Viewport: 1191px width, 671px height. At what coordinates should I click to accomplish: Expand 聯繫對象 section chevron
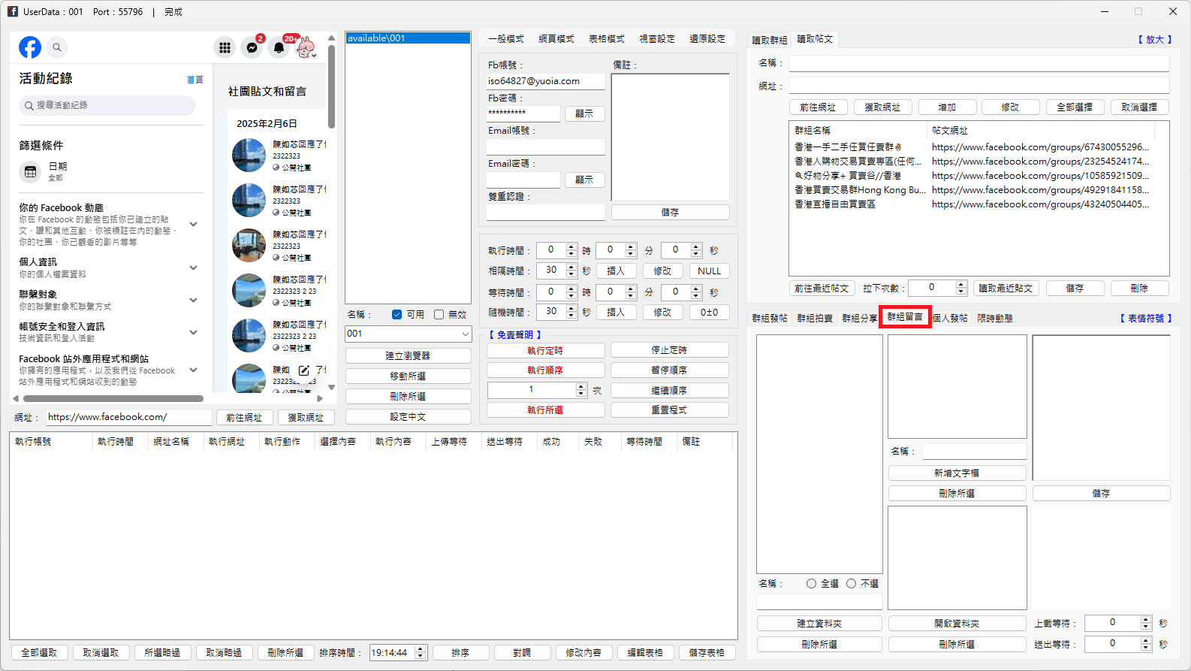click(193, 300)
